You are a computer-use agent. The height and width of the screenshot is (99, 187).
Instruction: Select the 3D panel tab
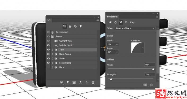pyautogui.click(x=49, y=20)
